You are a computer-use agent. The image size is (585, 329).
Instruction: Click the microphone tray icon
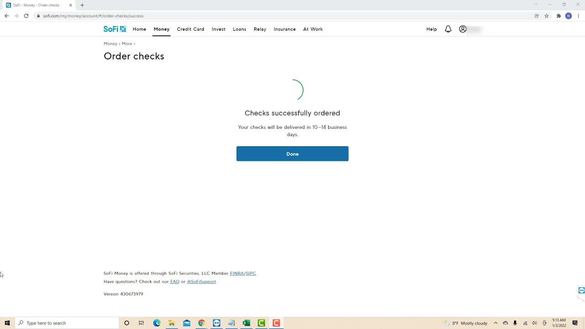515,323
